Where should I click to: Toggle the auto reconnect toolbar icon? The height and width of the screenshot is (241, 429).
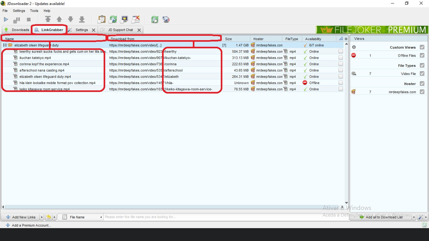point(113,19)
